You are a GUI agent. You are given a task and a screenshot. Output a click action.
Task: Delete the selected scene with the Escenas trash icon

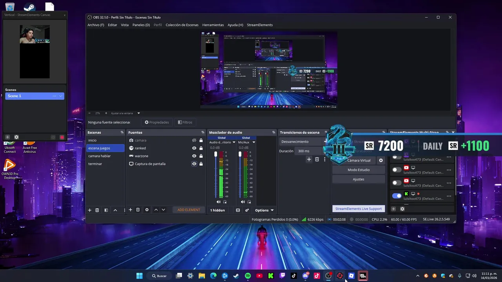pyautogui.click(x=97, y=210)
